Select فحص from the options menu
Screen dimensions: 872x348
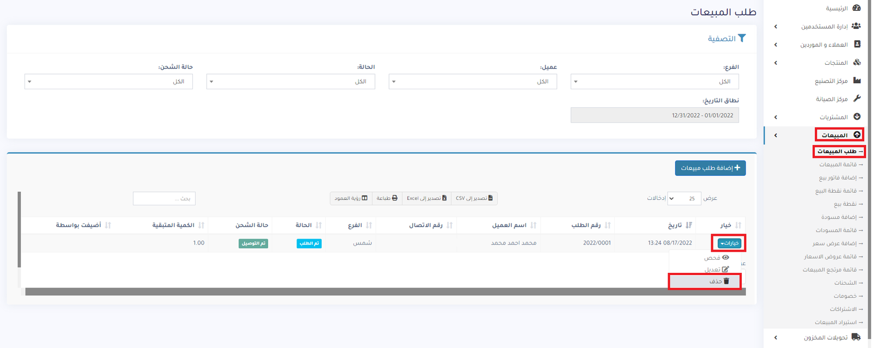pos(716,258)
